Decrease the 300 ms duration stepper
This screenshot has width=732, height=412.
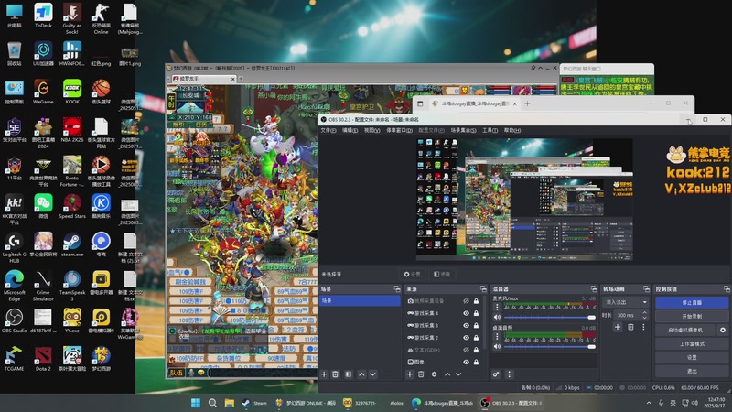click(645, 318)
